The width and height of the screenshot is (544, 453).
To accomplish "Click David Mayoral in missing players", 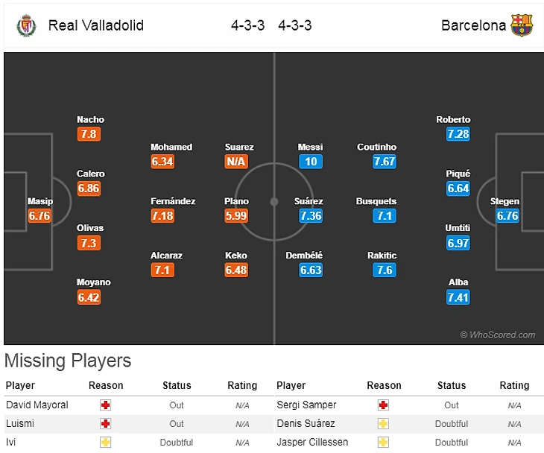I will point(37,405).
